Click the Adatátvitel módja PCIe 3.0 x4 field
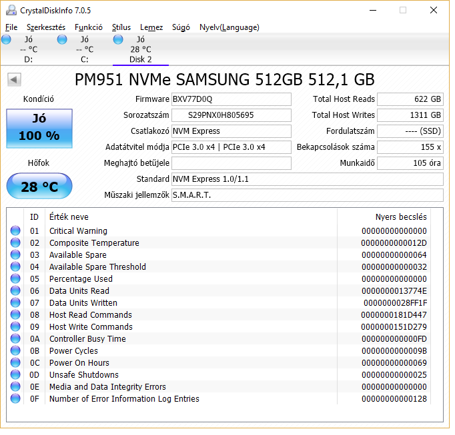This screenshot has width=455, height=435. [232, 147]
